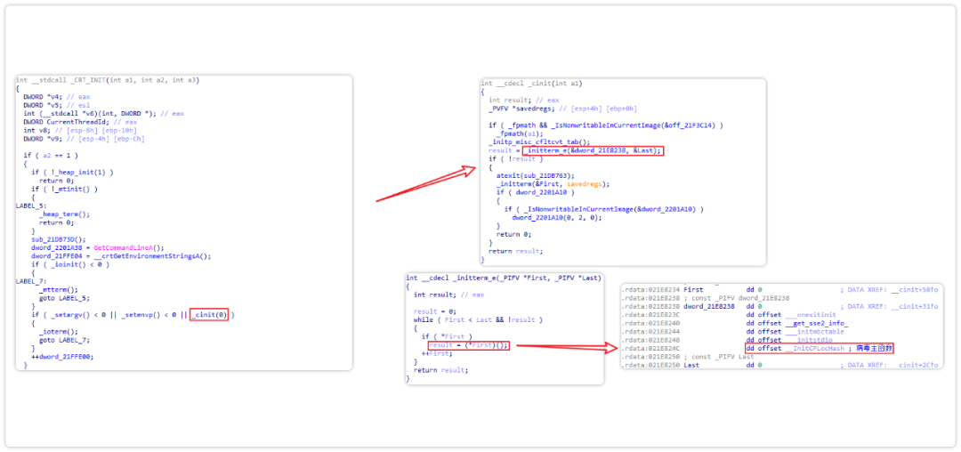Click the '++dword_21FFE00;' statement

click(62, 357)
